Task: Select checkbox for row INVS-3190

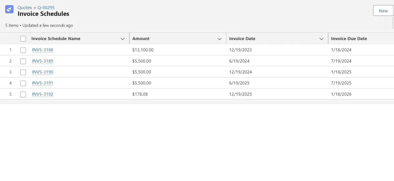Action: pos(23,72)
